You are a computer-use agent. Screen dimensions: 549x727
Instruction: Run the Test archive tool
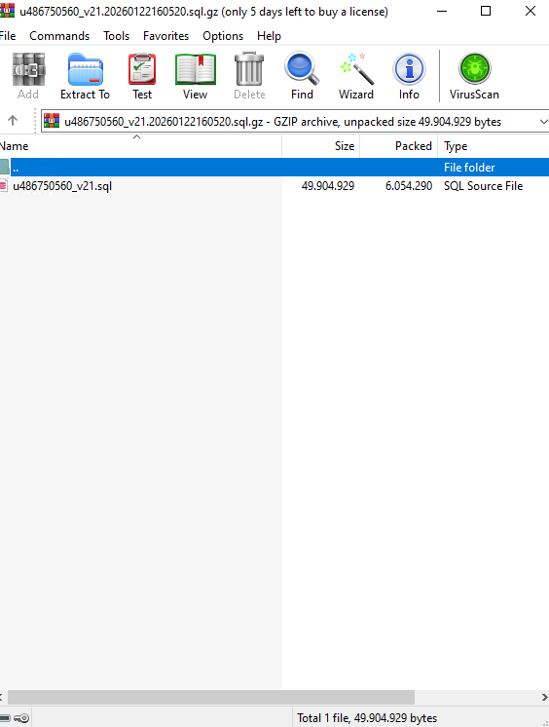pyautogui.click(x=142, y=76)
